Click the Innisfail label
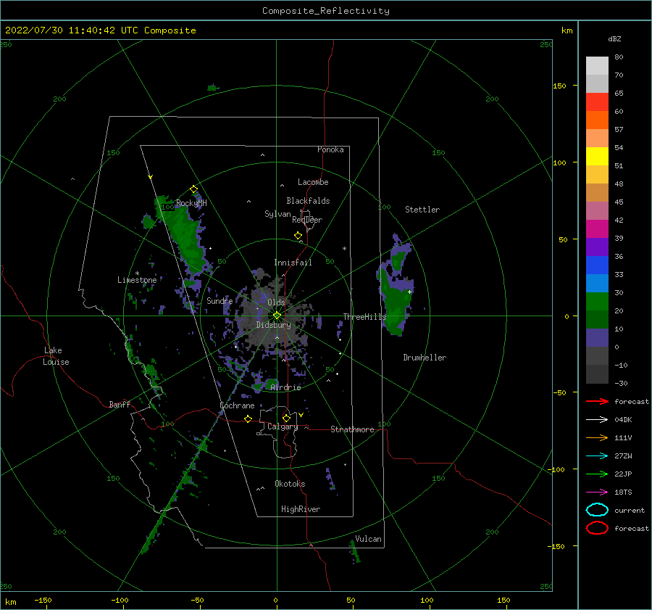The width and height of the screenshot is (652, 610). (x=293, y=263)
